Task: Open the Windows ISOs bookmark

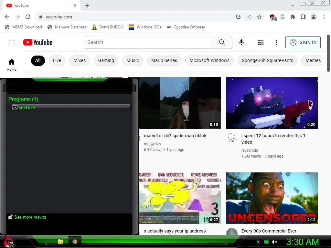Action: [145, 27]
